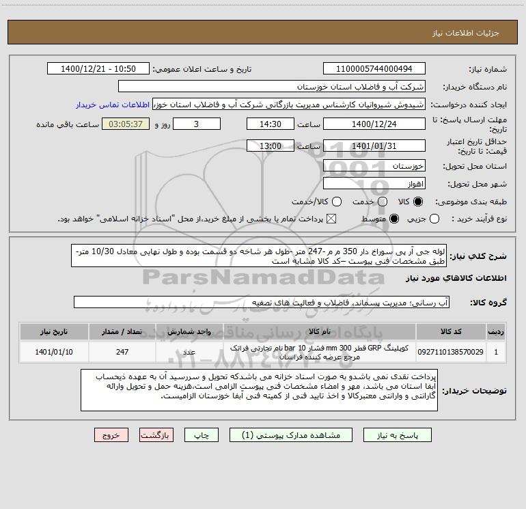Click the row number cell 1
This screenshot has width=526, height=509.
[x=496, y=352]
